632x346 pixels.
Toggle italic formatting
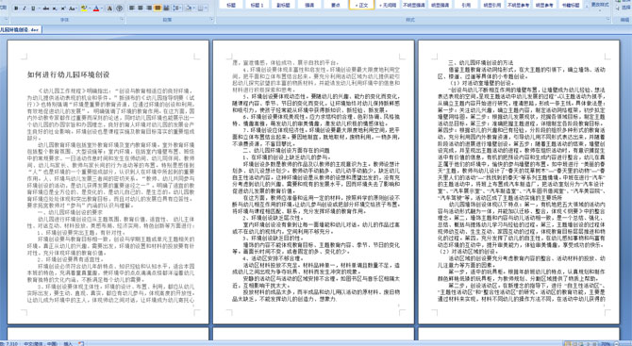(x=25, y=8)
